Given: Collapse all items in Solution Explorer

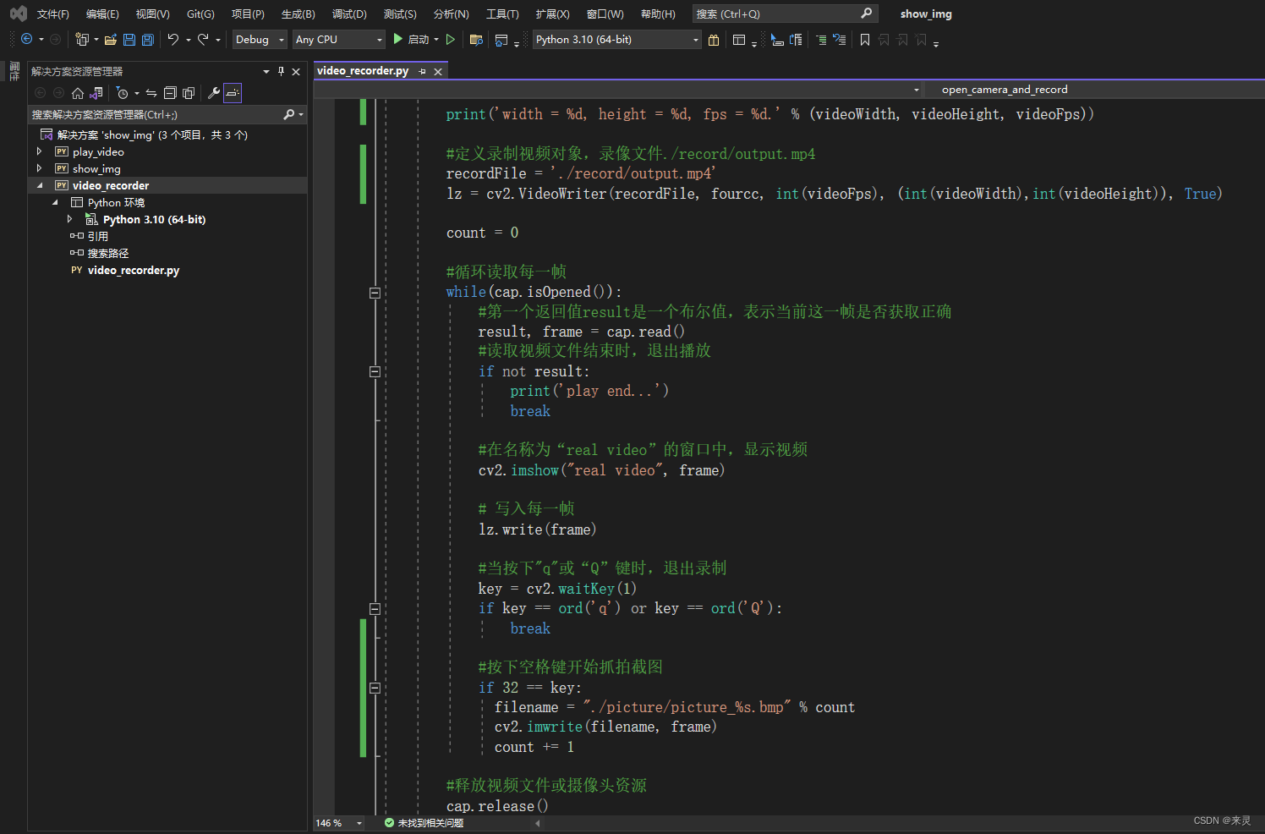Looking at the screenshot, I should coord(169,93).
